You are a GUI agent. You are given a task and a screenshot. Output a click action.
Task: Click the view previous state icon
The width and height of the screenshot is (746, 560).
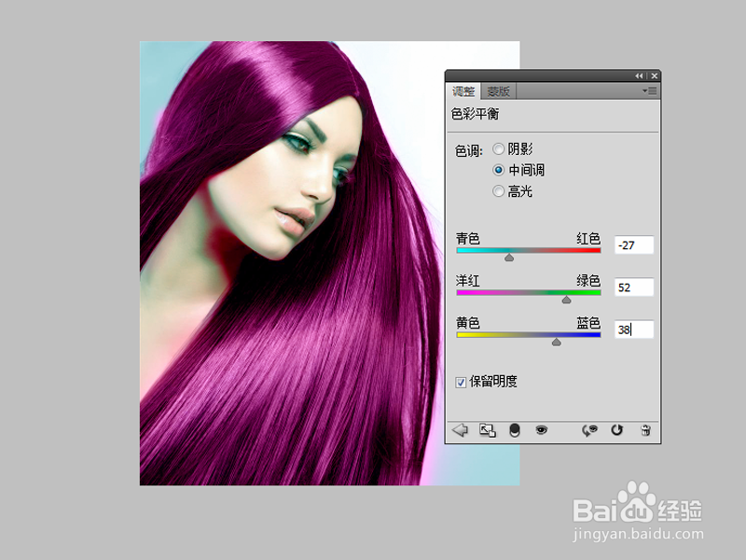coord(590,430)
